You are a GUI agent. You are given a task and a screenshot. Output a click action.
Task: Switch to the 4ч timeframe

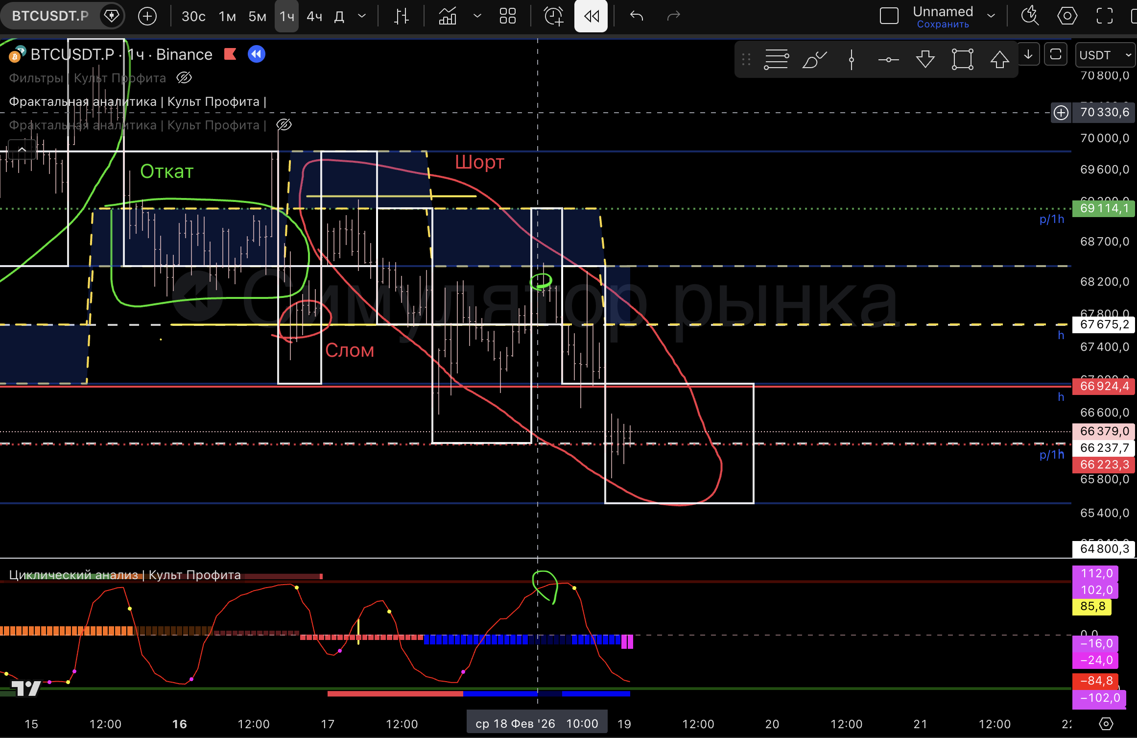[x=314, y=16]
